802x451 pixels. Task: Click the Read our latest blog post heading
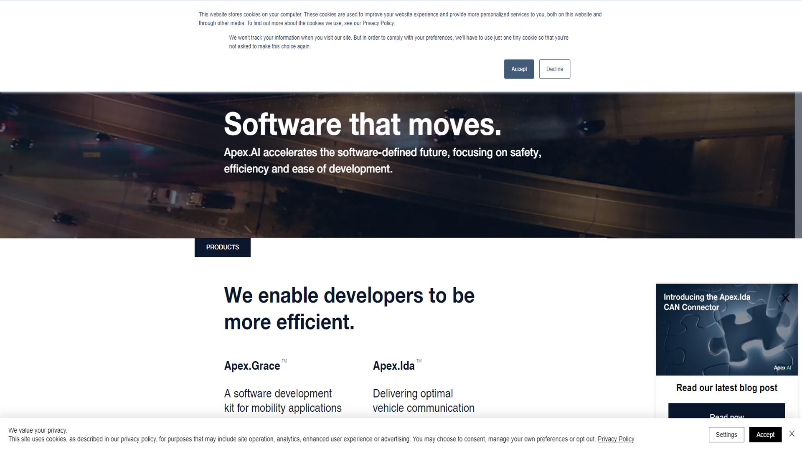[726, 388]
